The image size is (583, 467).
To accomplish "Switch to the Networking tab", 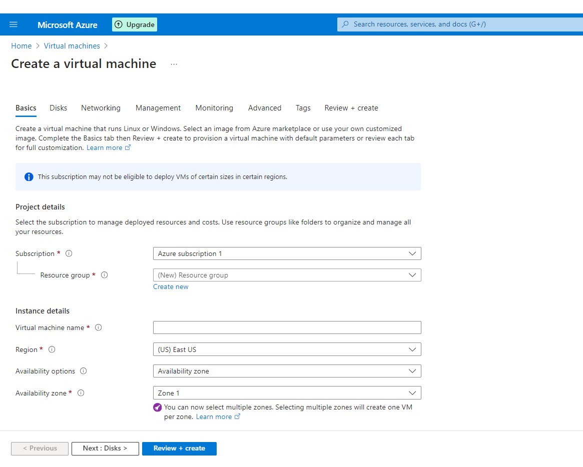I will tap(101, 108).
